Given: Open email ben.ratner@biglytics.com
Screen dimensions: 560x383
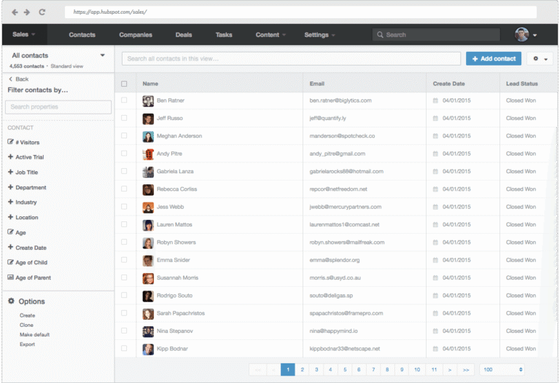Looking at the screenshot, I should click(x=341, y=100).
